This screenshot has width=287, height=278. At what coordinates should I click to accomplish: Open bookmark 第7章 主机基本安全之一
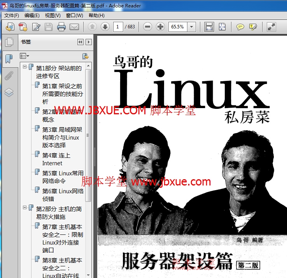point(63,238)
